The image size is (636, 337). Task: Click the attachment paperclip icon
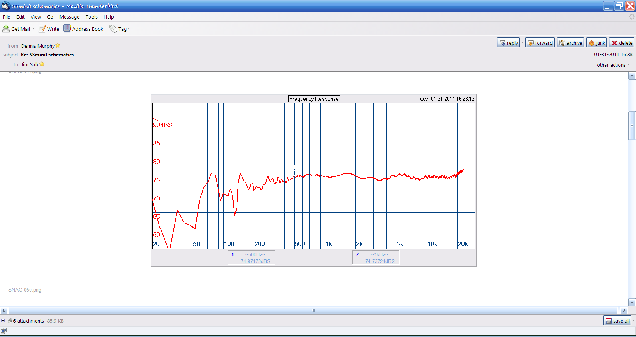pyautogui.click(x=10, y=321)
